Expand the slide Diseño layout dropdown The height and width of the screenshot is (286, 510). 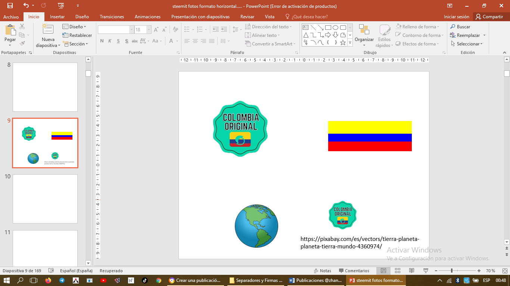point(74,27)
